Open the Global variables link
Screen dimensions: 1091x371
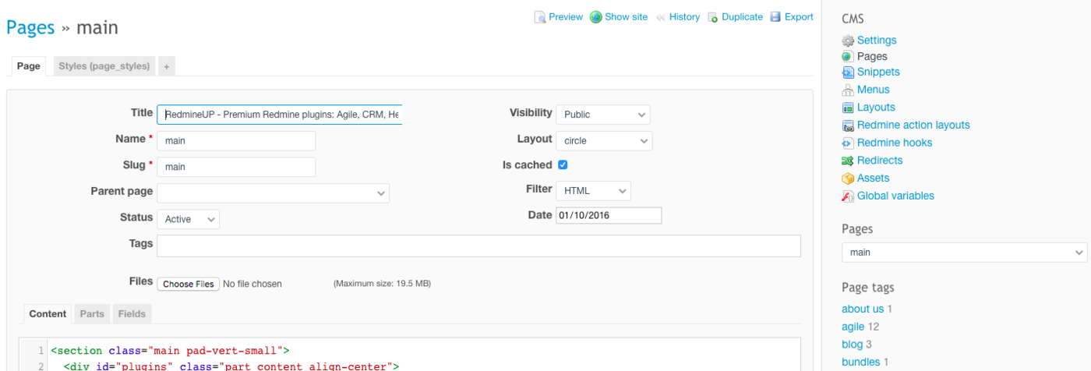[895, 196]
